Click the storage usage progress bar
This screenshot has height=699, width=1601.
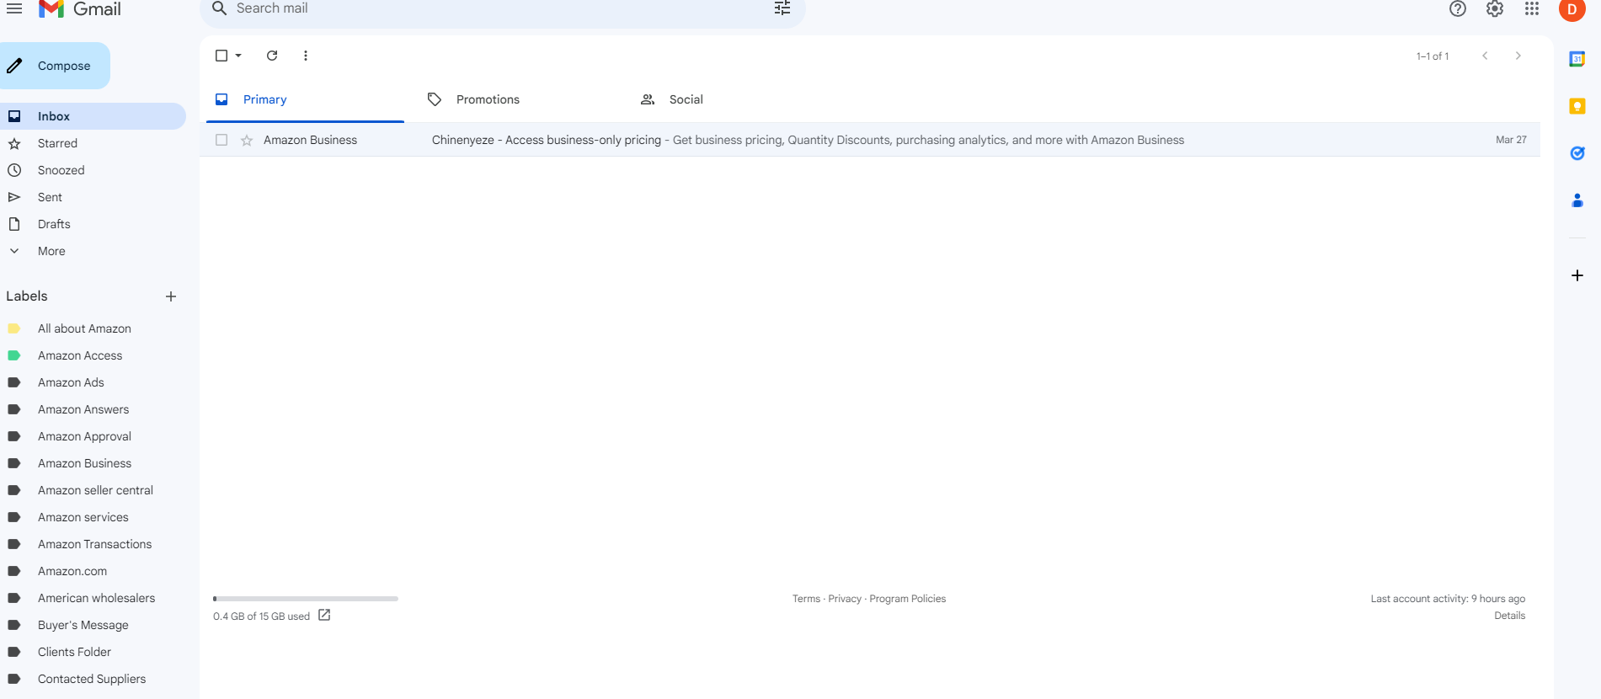pyautogui.click(x=306, y=599)
